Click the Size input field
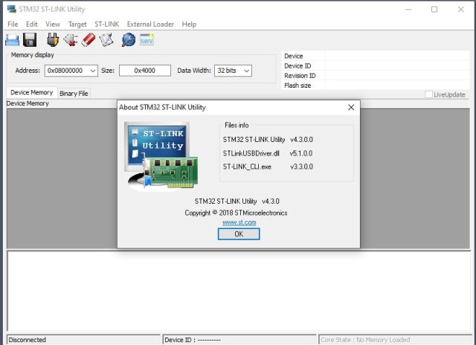 pyautogui.click(x=145, y=71)
